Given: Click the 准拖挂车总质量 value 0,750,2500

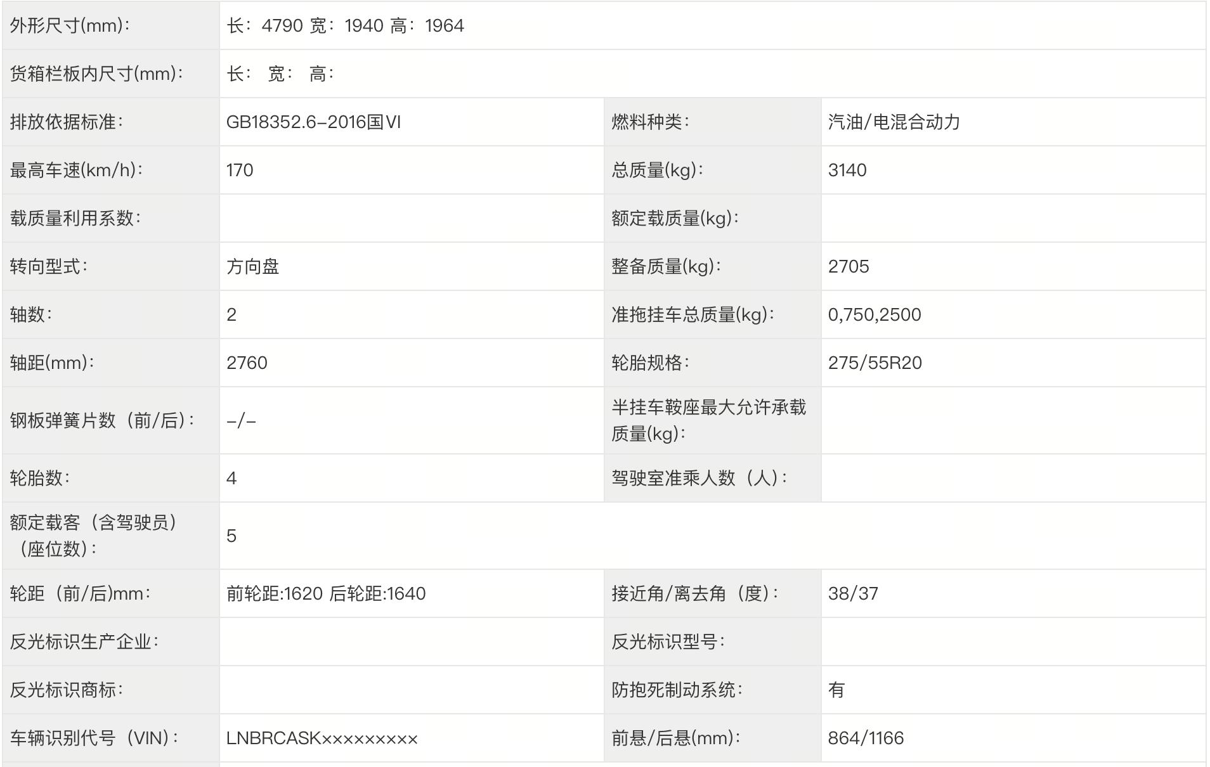Looking at the screenshot, I should [x=876, y=314].
